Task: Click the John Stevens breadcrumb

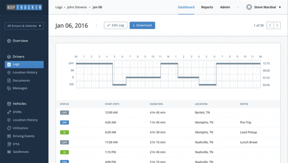Action: click(x=77, y=7)
